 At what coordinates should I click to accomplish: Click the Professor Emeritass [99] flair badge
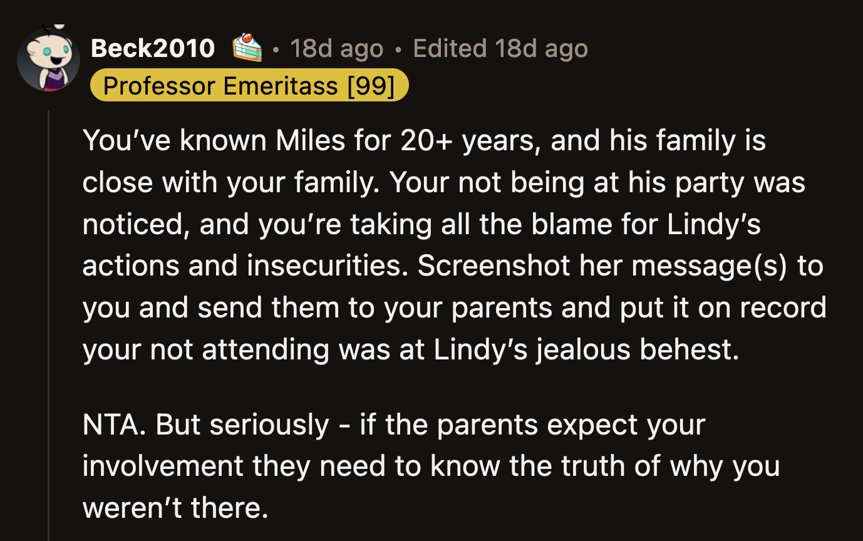(x=249, y=85)
